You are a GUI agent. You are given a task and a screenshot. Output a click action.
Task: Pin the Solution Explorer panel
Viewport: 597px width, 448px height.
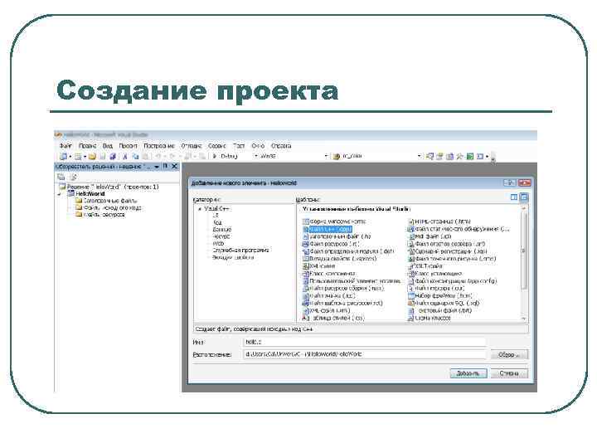point(165,167)
